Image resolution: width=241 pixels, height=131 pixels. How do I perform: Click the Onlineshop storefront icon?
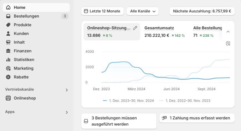[8, 98]
